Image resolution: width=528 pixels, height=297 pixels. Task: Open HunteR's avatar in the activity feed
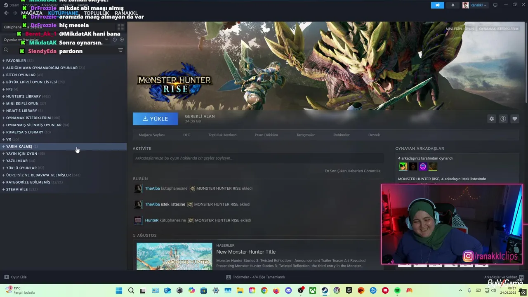click(x=138, y=220)
